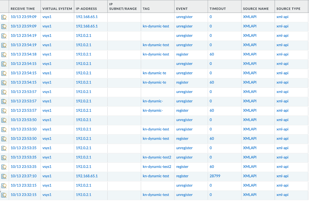The image size is (309, 201).
Task: Click IP 192.0.2.1 in the 23:54:18 row
Action: [x=84, y=54]
